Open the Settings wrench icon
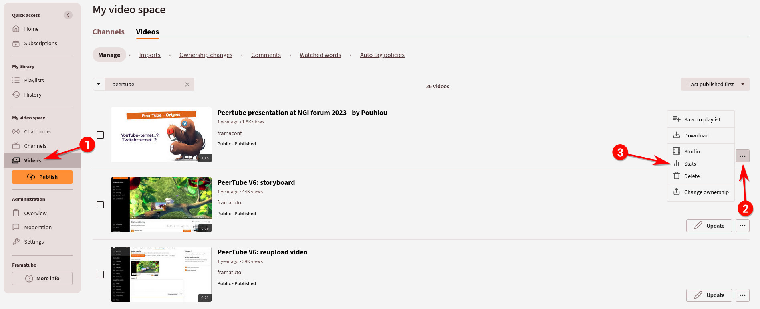Viewport: 760px width, 309px height. pos(16,242)
